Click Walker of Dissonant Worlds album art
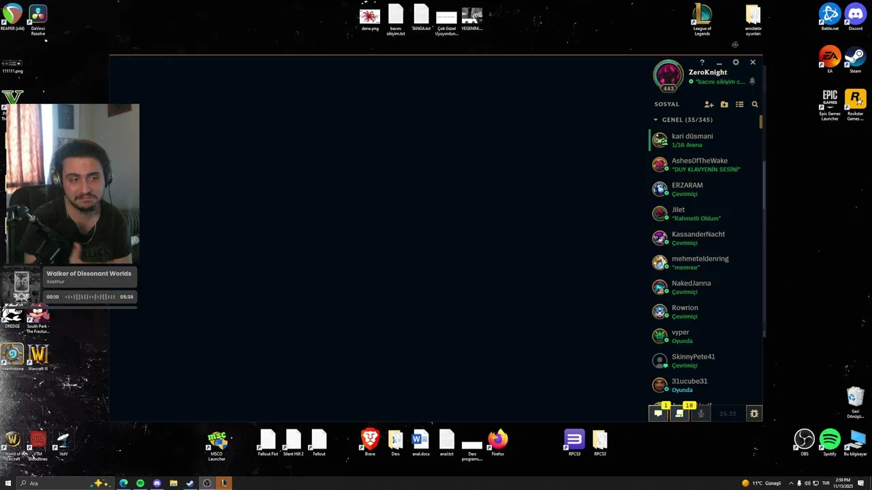This screenshot has width=872, height=490. point(22,286)
